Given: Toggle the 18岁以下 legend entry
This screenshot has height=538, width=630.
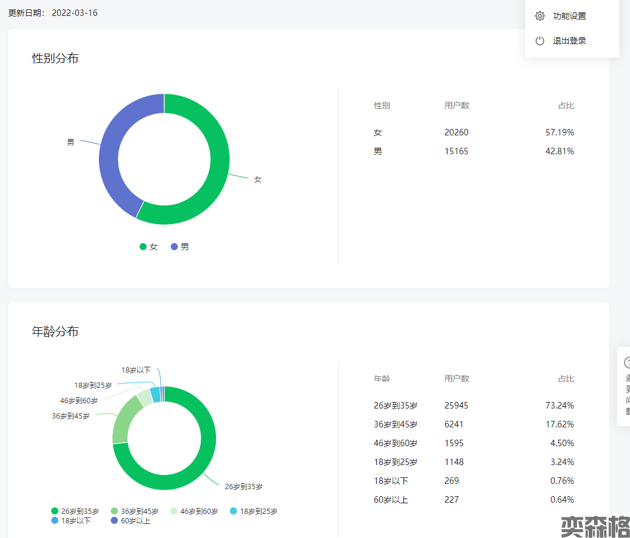Looking at the screenshot, I should point(71,520).
